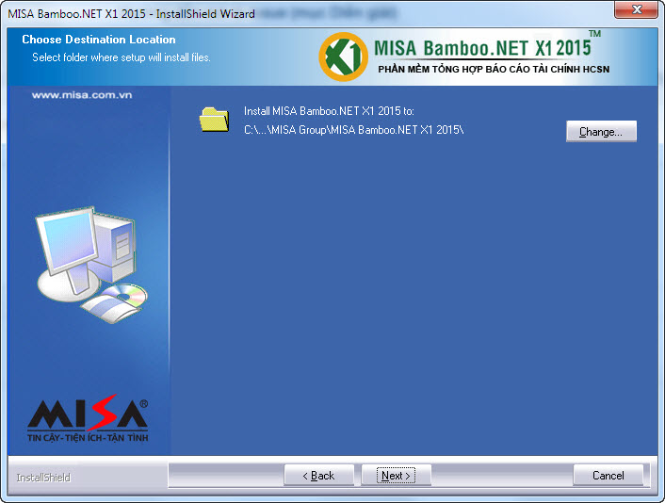
Task: Click the Change... button
Action: coord(601,132)
